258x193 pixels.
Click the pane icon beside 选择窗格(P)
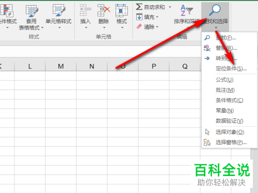207,143
